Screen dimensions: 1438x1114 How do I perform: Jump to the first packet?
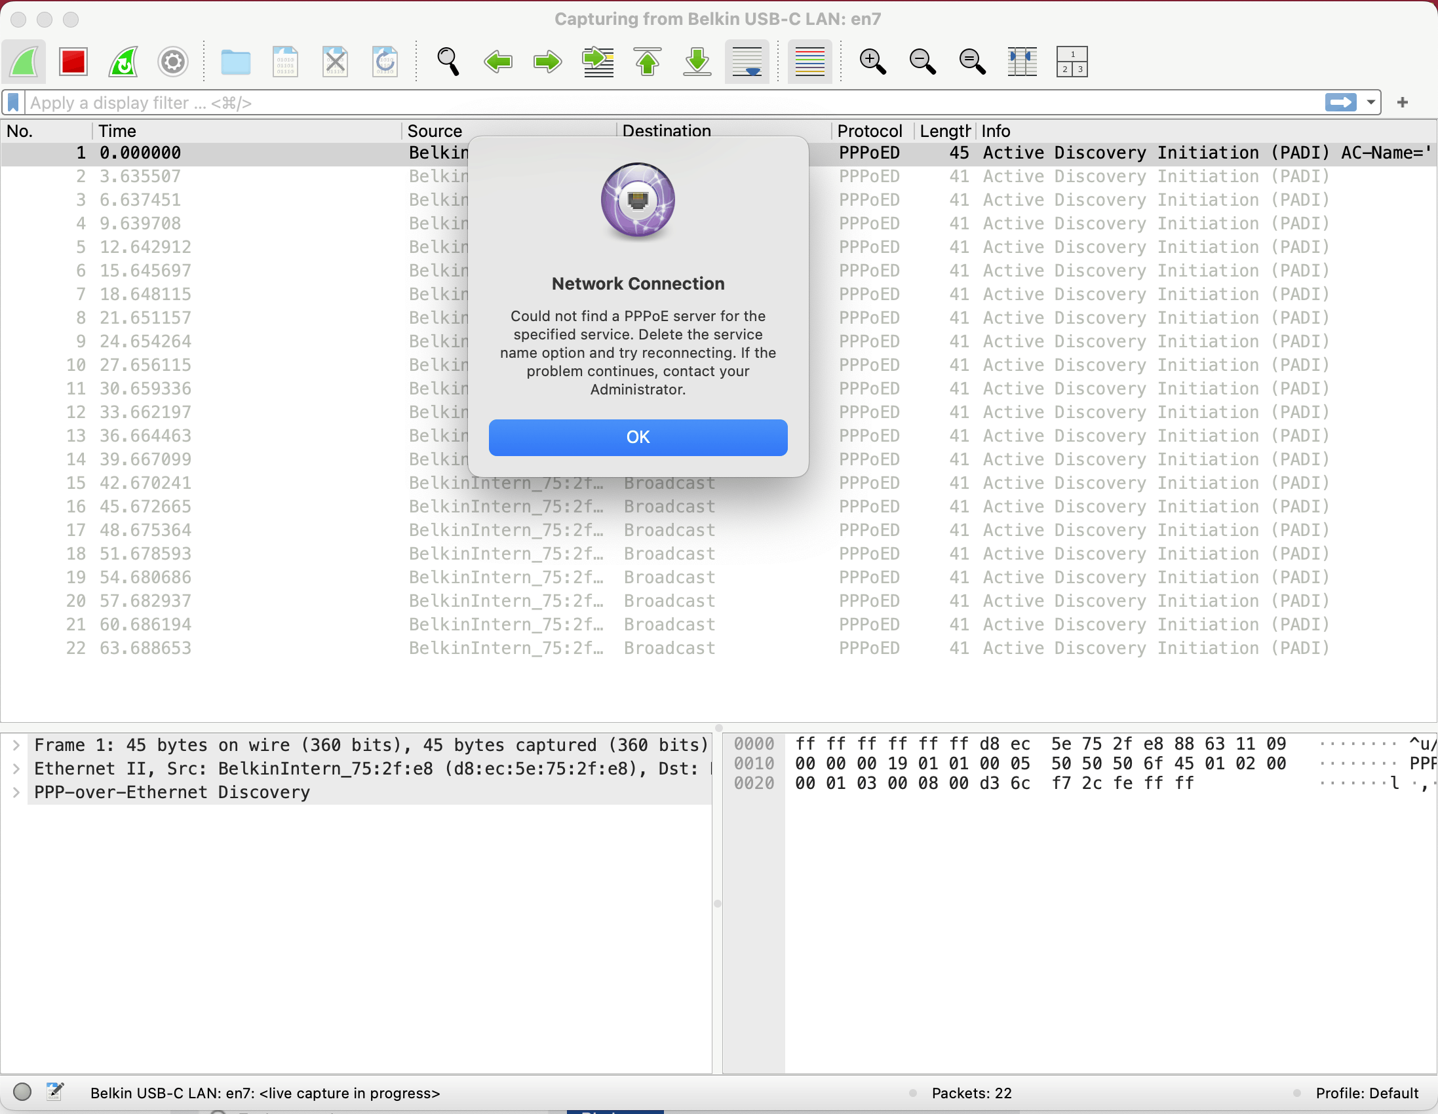coord(648,62)
